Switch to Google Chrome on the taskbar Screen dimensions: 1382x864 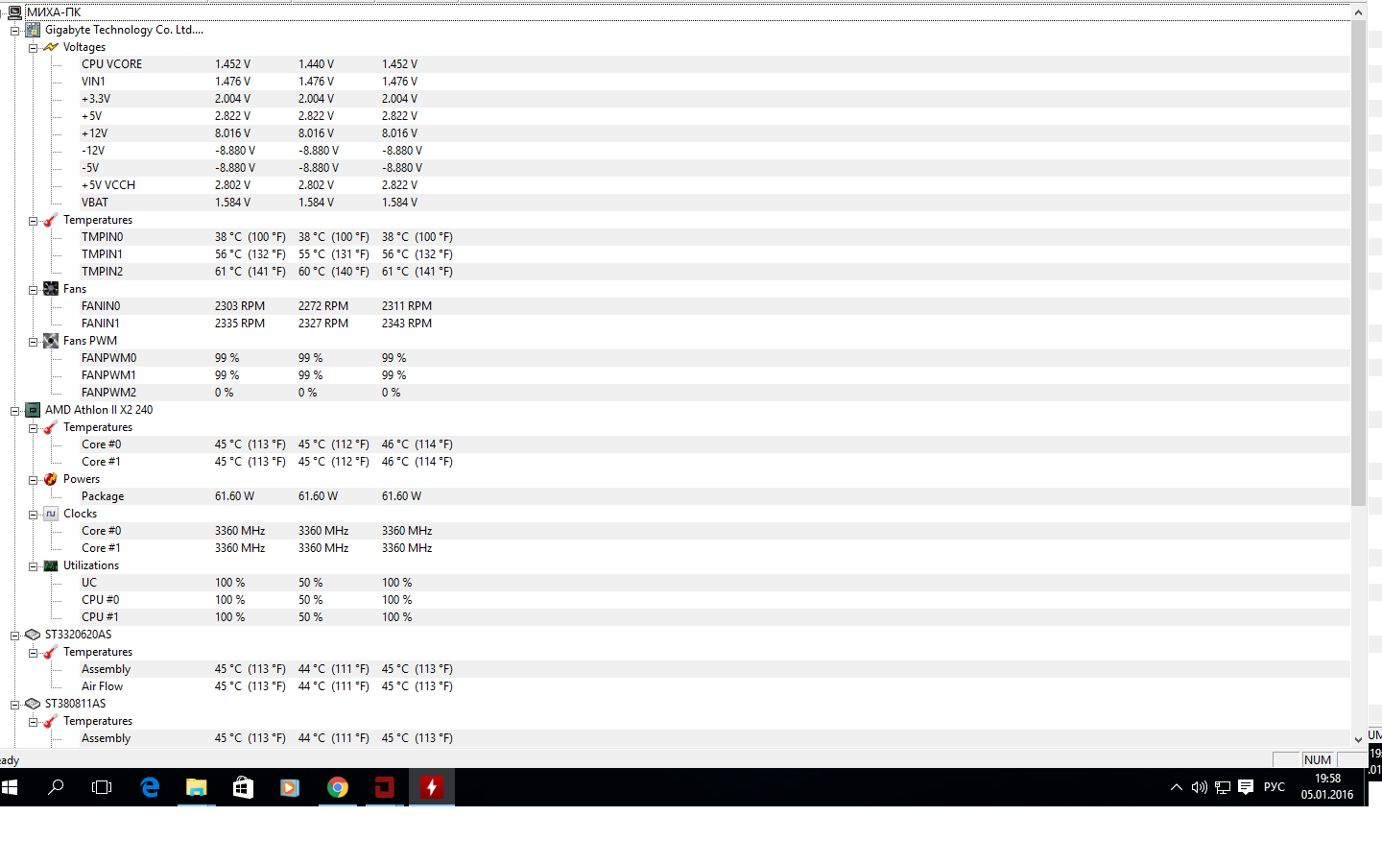coord(338,787)
